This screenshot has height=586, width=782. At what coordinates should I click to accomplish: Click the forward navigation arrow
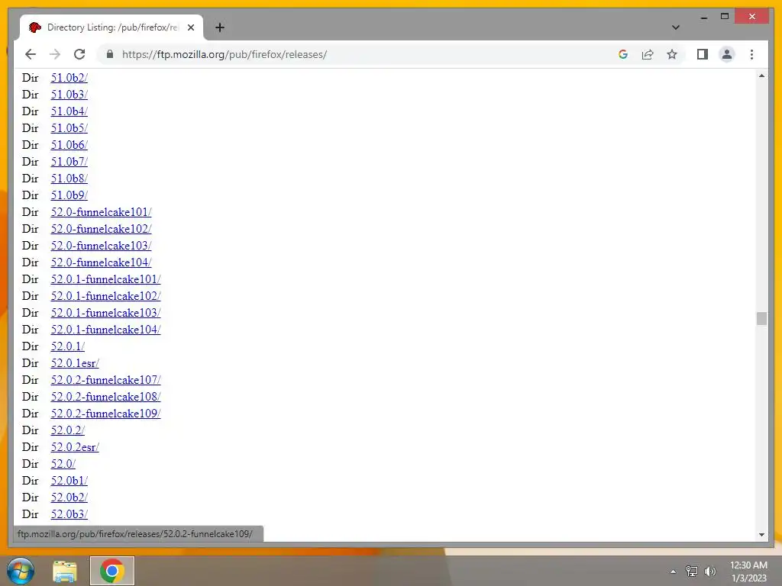pos(55,54)
